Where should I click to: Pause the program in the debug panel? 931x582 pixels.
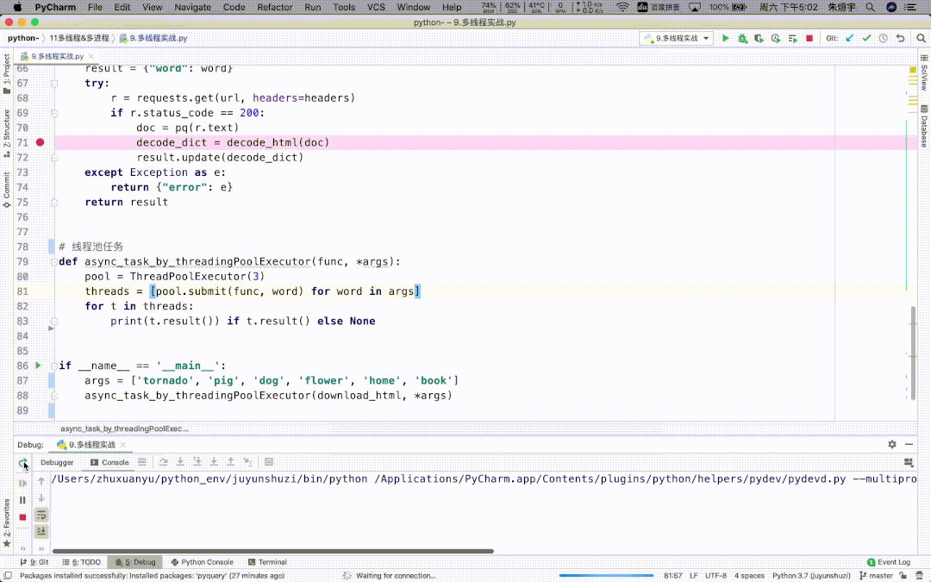tap(22, 500)
